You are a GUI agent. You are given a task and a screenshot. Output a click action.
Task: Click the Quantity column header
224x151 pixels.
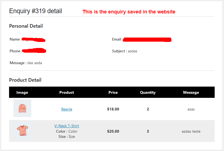click(x=148, y=92)
